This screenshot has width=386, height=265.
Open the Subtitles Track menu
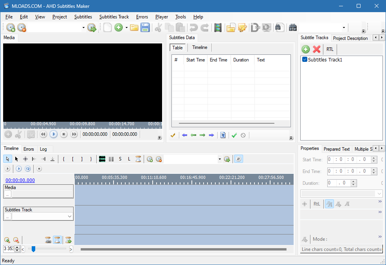114,17
